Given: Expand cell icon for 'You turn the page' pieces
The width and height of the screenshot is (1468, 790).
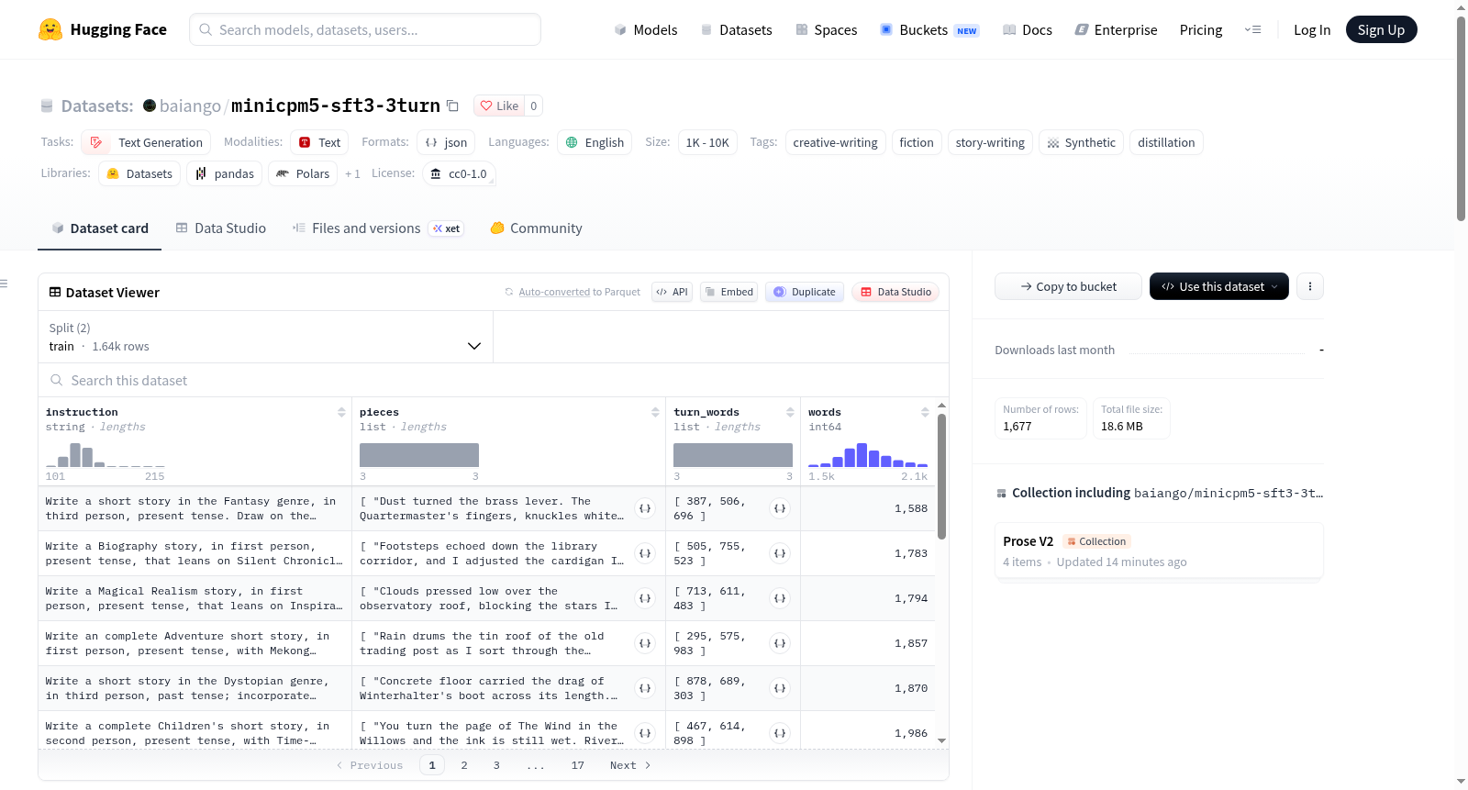Looking at the screenshot, I should (645, 733).
